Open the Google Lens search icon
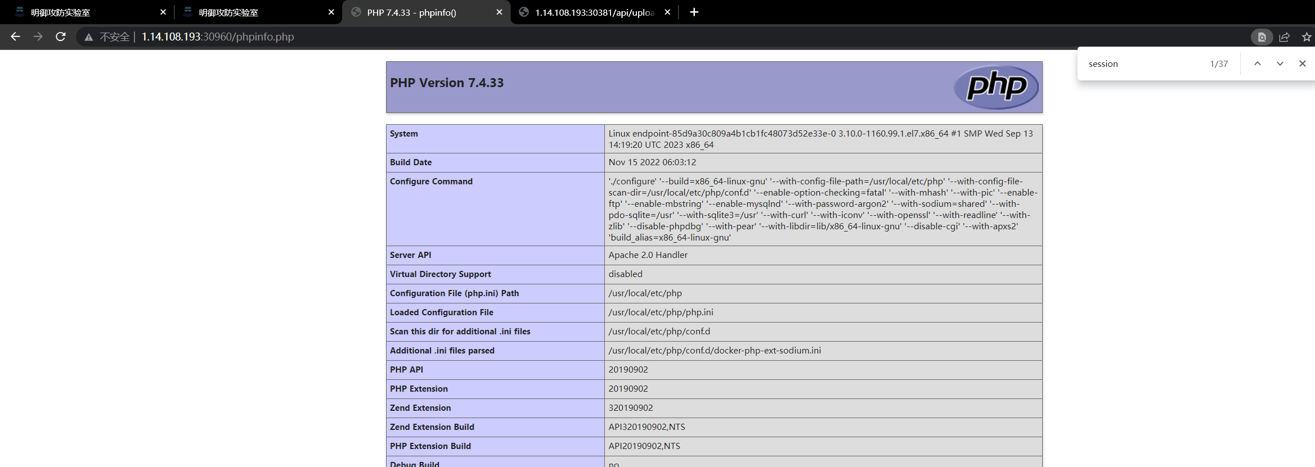Screen dimensions: 1315x467 1262,37
